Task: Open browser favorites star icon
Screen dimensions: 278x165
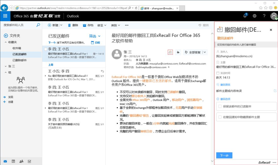Action: tap(266, 8)
